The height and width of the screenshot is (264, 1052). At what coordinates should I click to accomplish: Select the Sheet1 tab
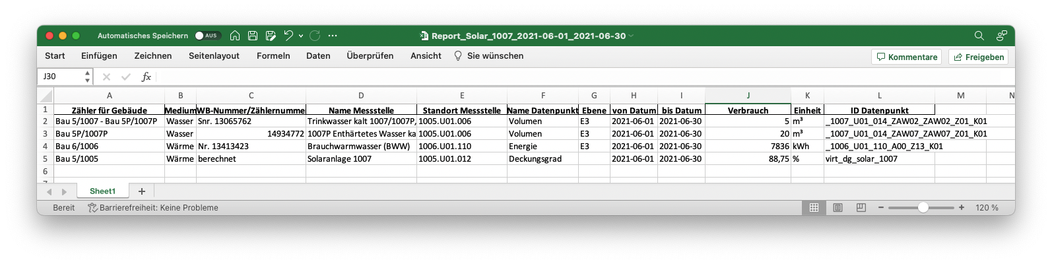[102, 191]
